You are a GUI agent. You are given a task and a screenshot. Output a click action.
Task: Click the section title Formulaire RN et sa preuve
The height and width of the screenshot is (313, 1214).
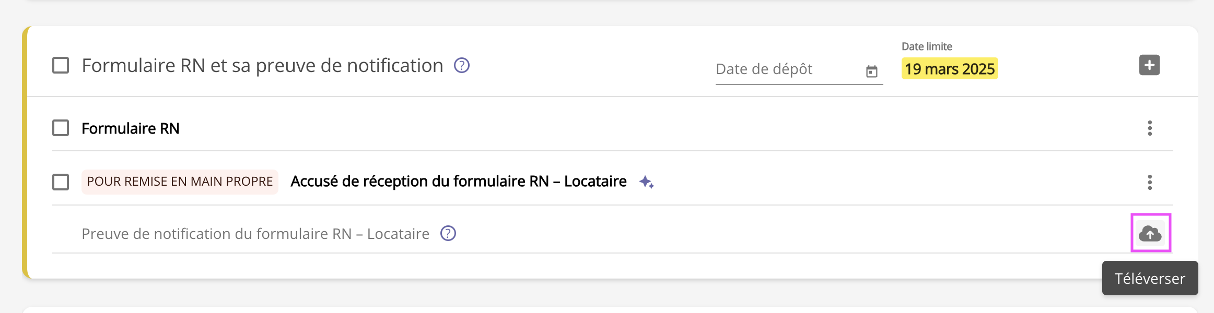tap(262, 66)
